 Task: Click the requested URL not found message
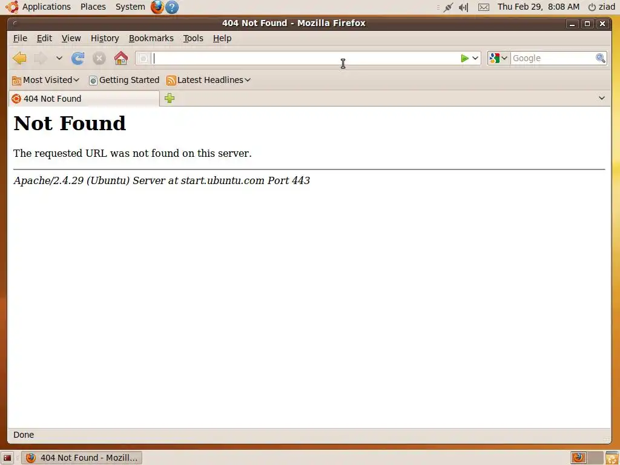point(133,153)
